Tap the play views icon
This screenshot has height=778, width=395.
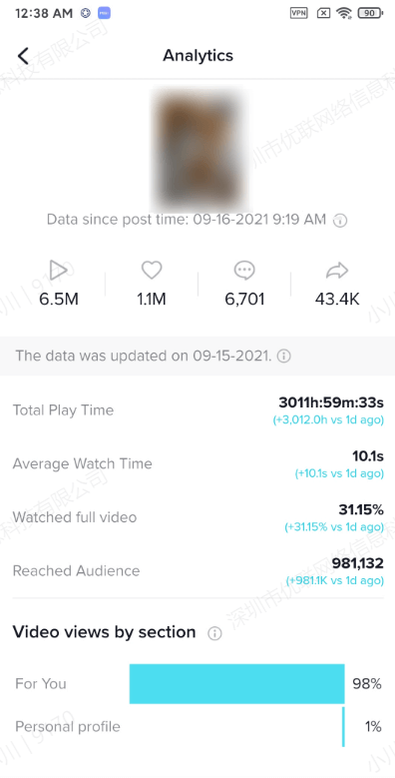59,271
